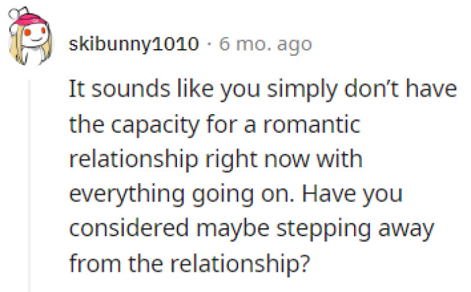Click the line "relationship right now with"
Viewport: 471px width, 292px height.
[215, 162]
